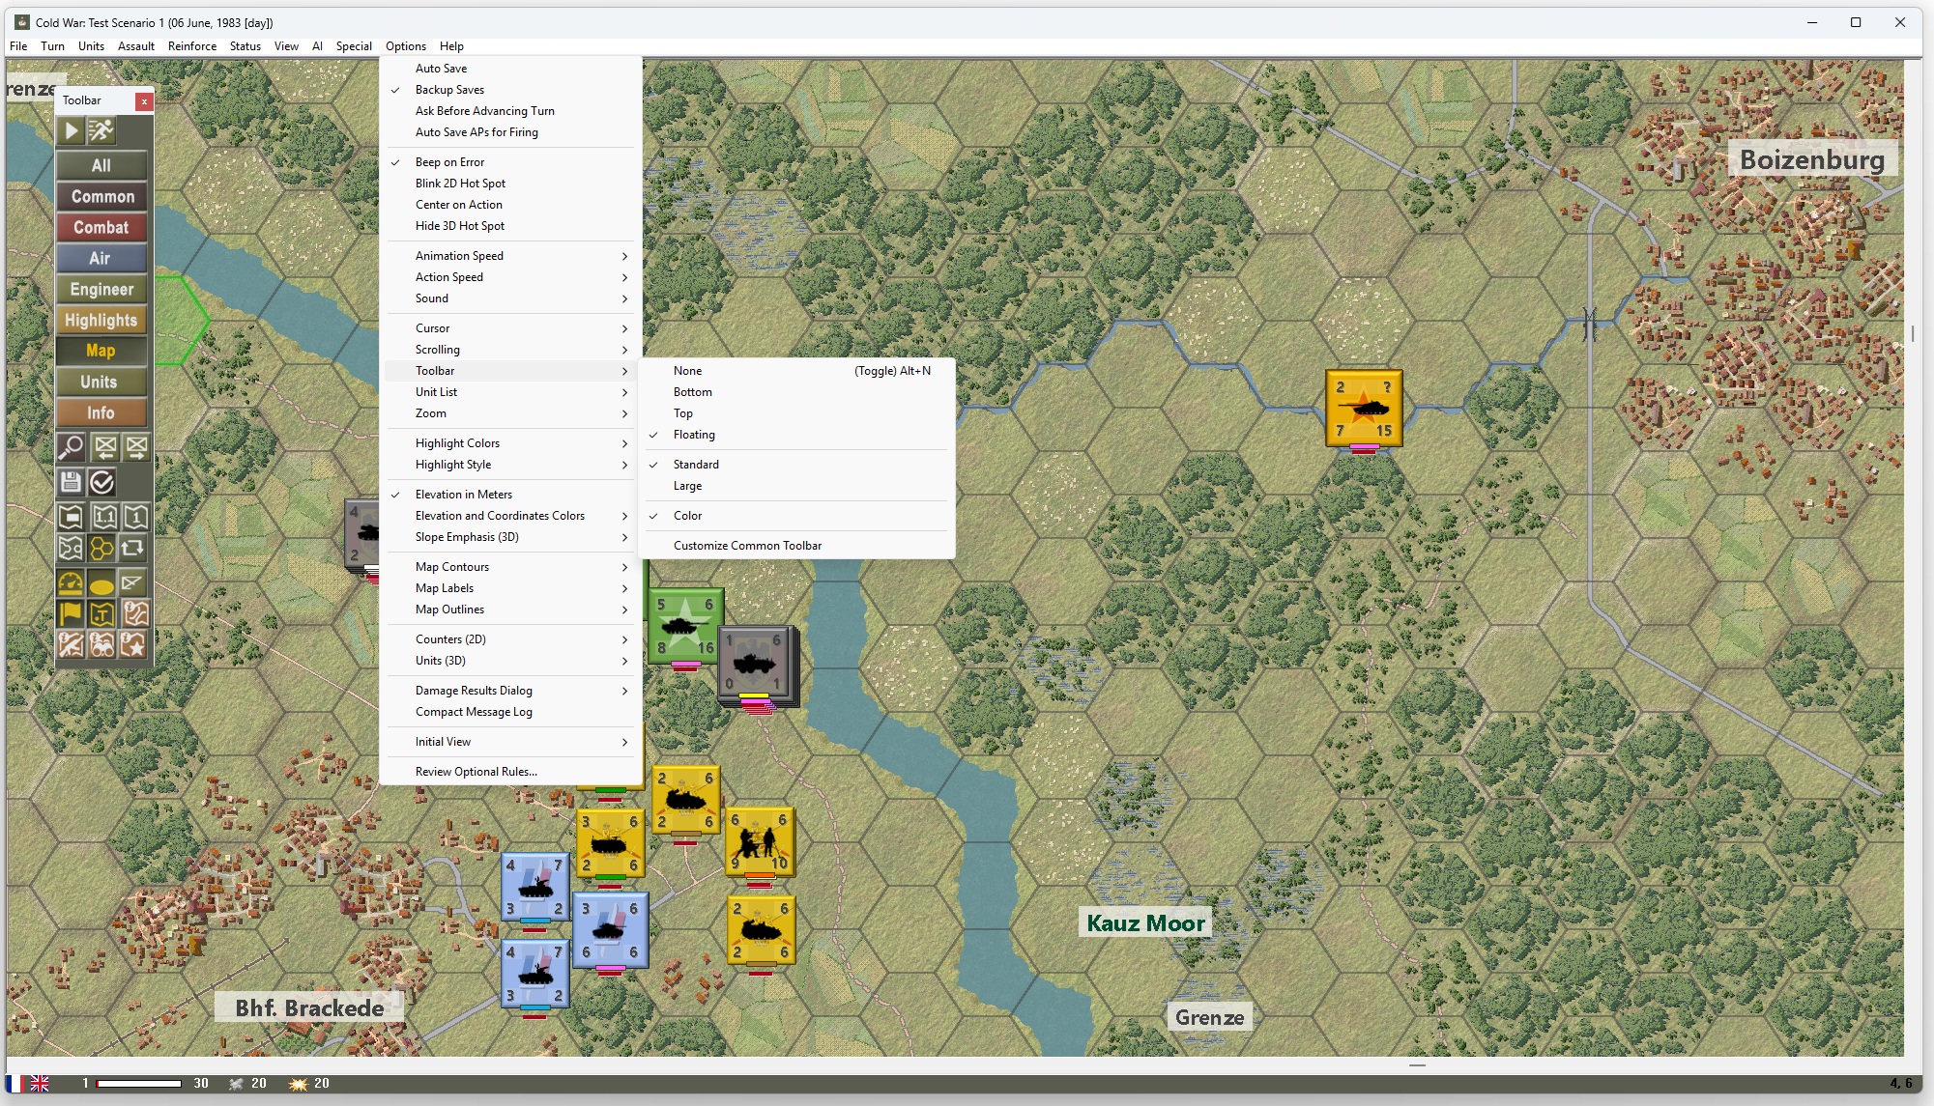Click the yellow hexagons toolbar icon
Image resolution: width=1934 pixels, height=1106 pixels.
[x=101, y=548]
